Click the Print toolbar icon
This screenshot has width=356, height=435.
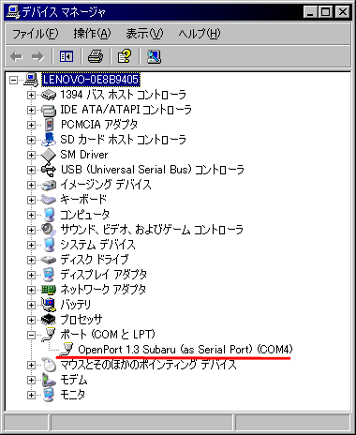pyautogui.click(x=96, y=56)
